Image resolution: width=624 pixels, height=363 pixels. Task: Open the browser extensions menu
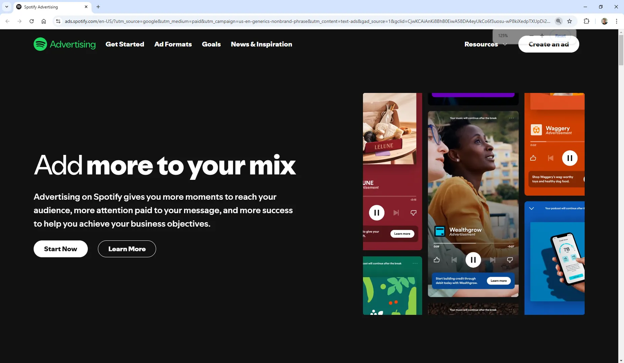tap(587, 21)
